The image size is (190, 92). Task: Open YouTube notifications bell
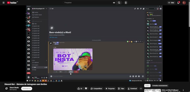point(178,3)
